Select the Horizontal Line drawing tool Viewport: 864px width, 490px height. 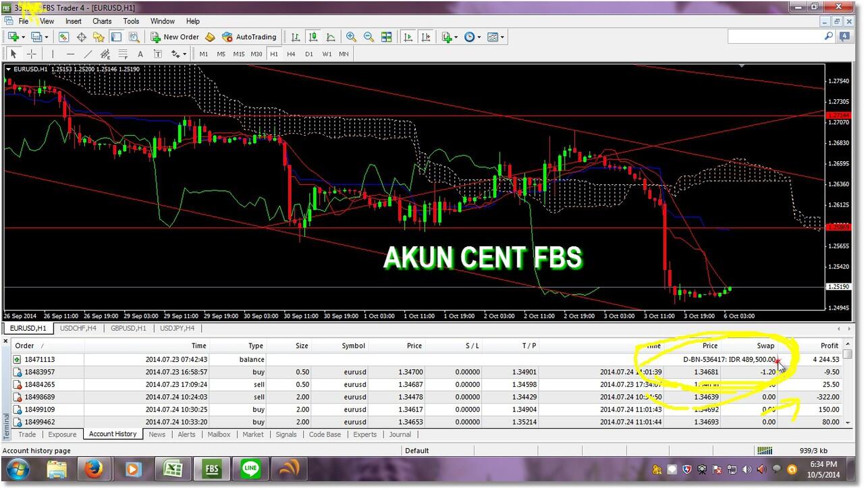(x=70, y=54)
